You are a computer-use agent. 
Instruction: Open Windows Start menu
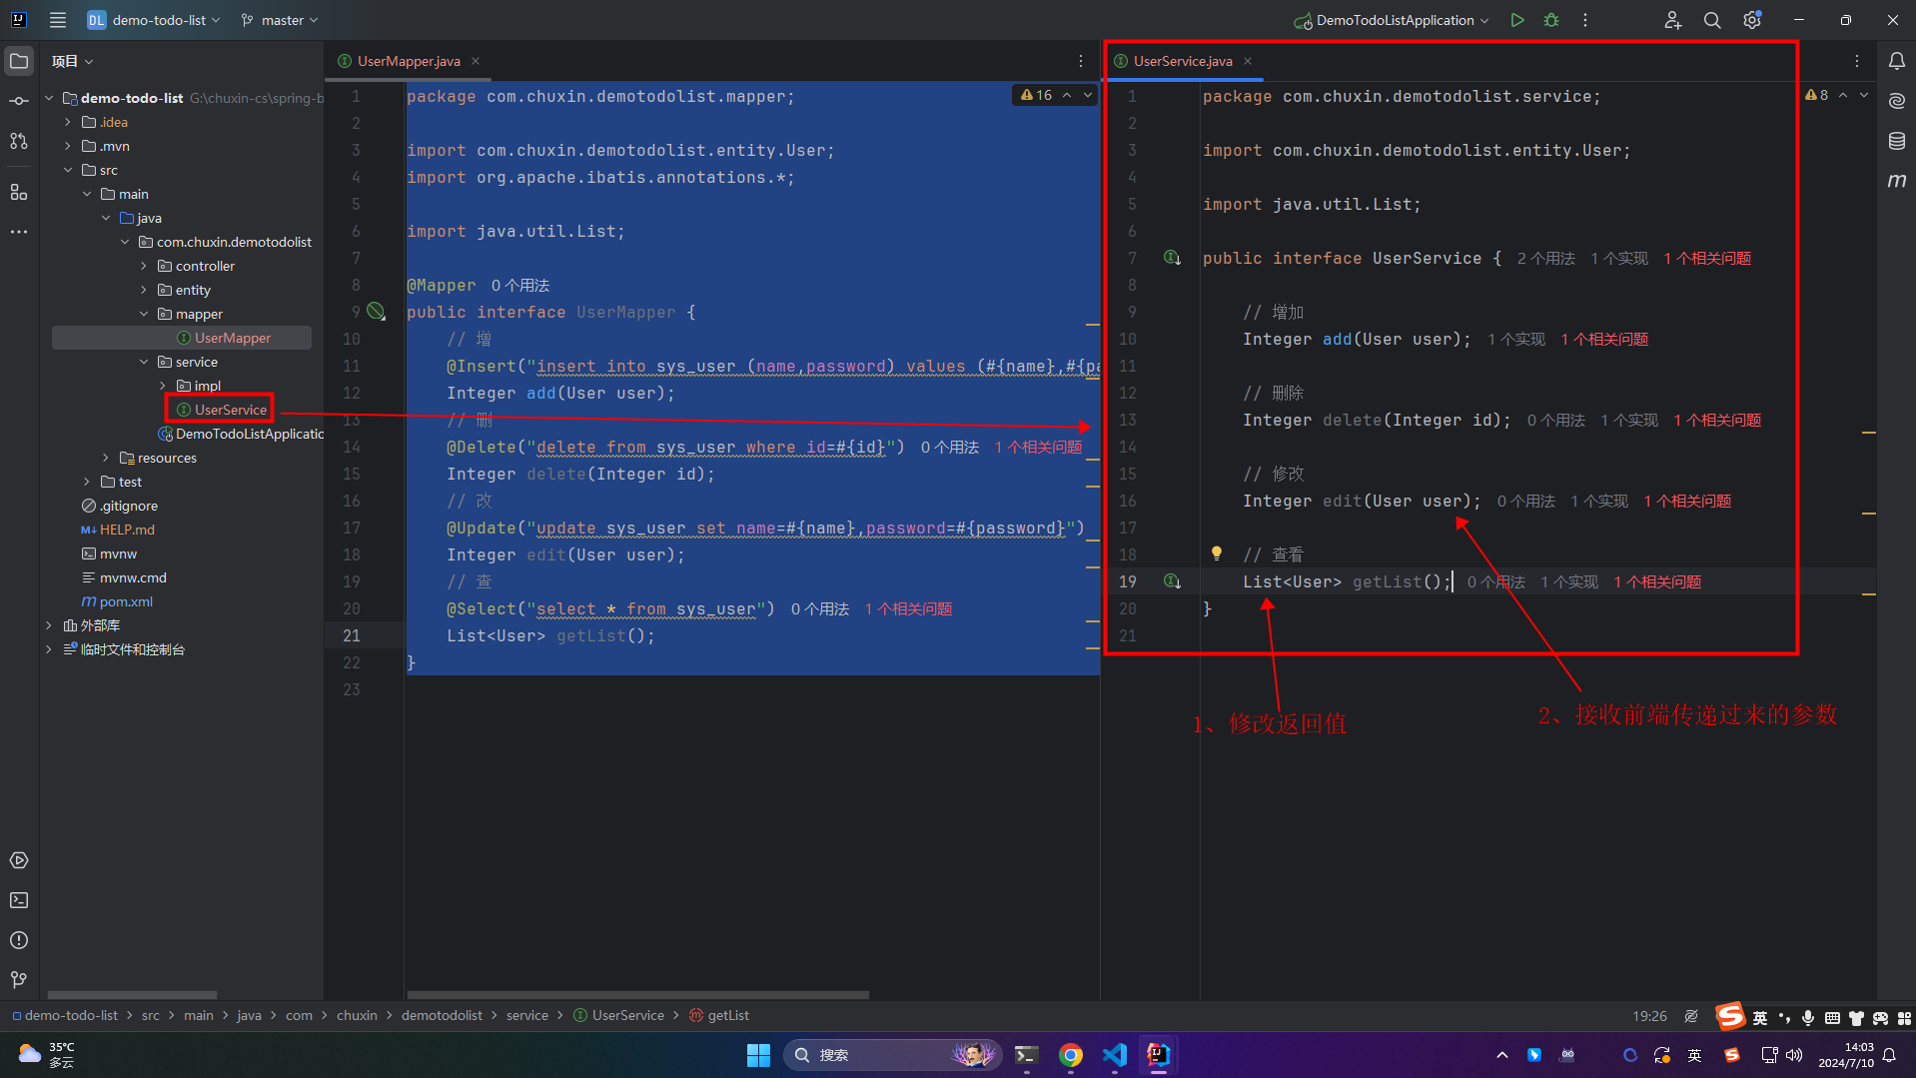[758, 1055]
